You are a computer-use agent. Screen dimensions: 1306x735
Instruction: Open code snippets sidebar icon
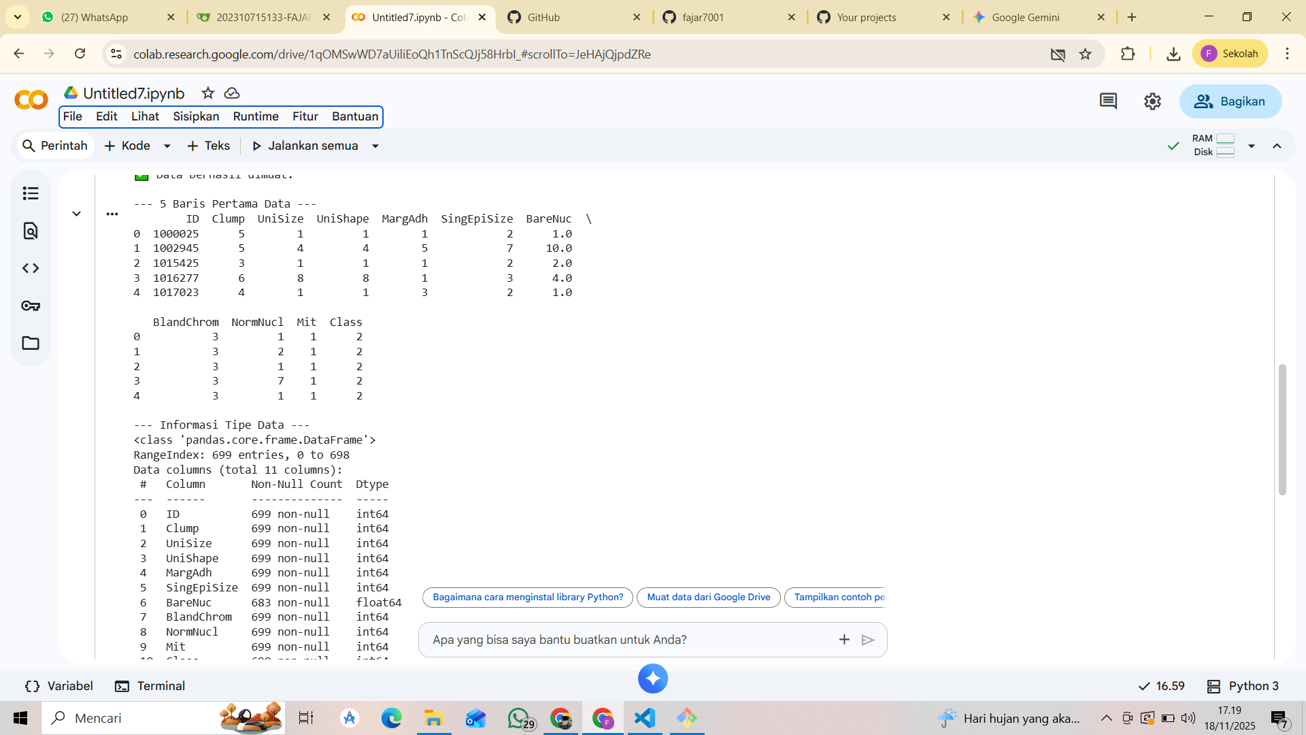31,268
